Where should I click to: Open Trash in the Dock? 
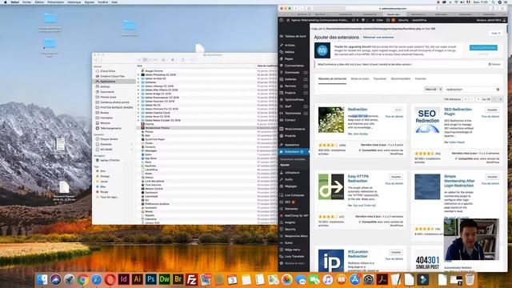[x=470, y=279]
